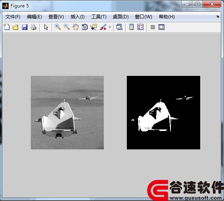Select the Rotate 3D tool

[x=85, y=27]
